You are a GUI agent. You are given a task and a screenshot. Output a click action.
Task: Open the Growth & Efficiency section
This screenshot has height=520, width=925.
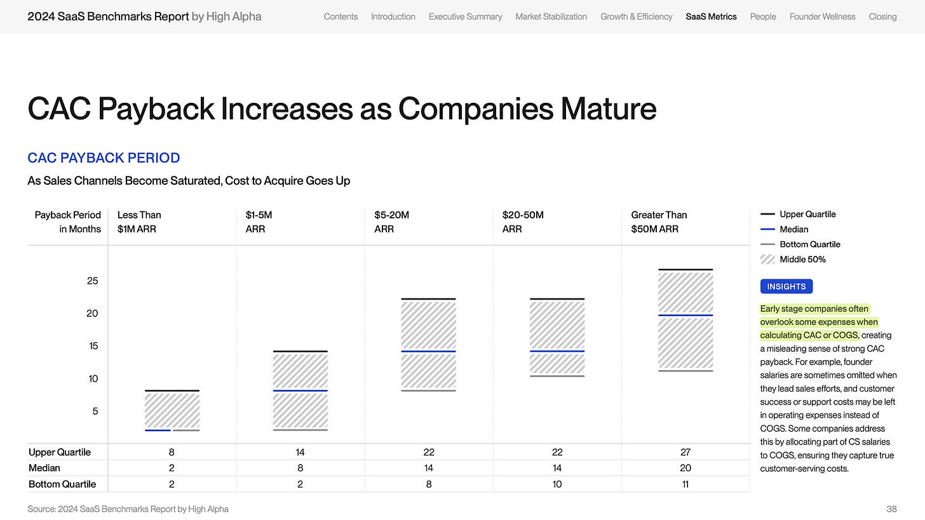click(x=636, y=17)
